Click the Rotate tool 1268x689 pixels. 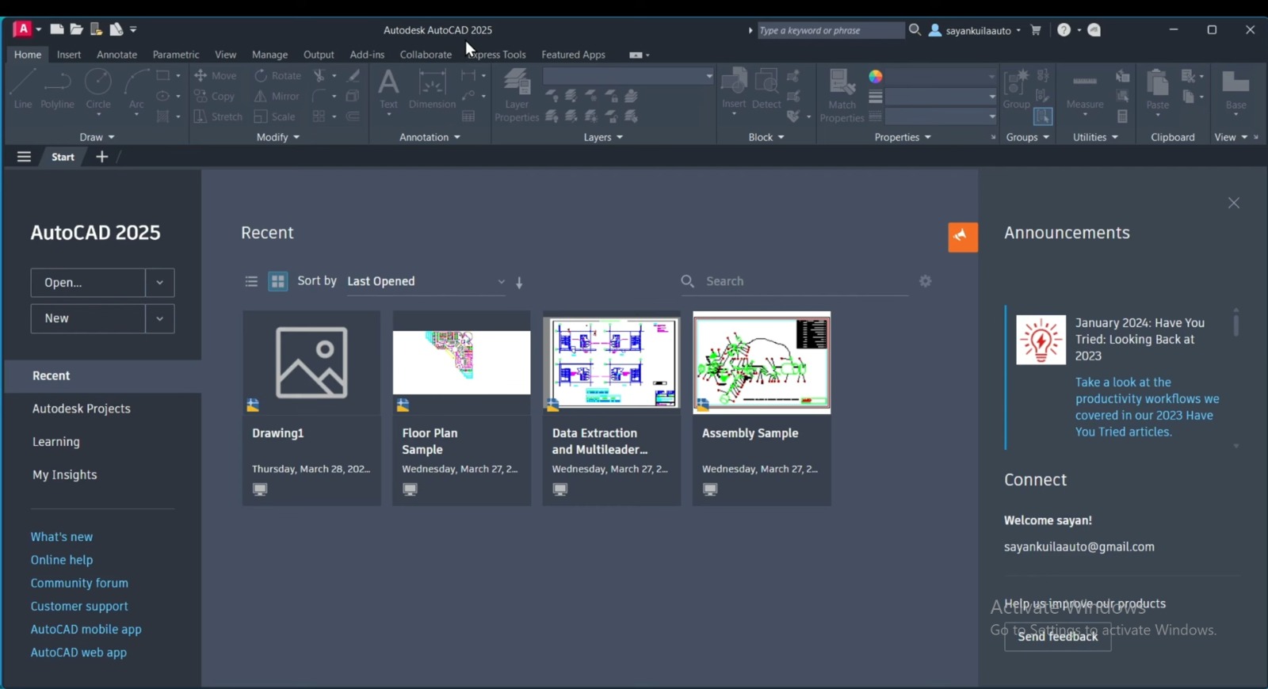277,75
